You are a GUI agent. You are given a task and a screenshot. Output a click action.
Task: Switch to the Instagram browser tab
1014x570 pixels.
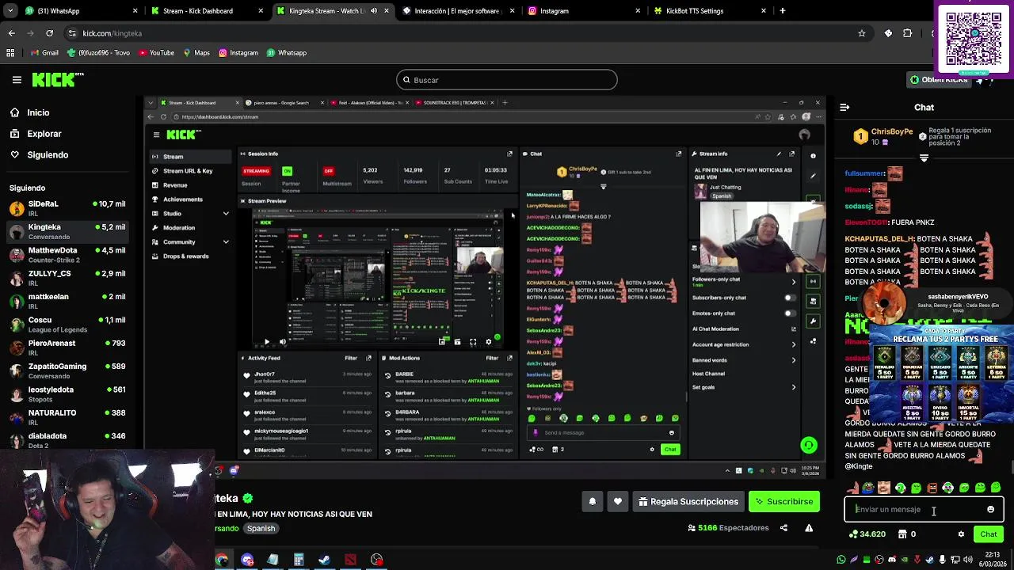(585, 11)
